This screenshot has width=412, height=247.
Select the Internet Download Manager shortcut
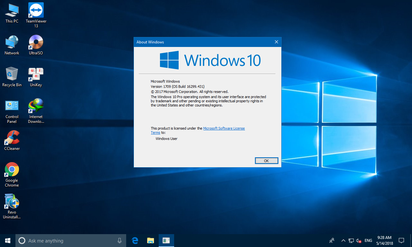pos(36,111)
